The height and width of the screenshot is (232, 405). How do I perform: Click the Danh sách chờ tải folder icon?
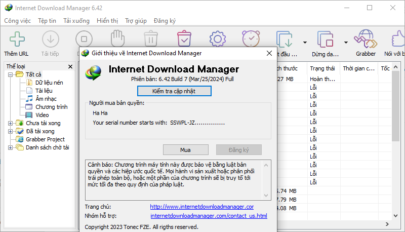(x=20, y=147)
